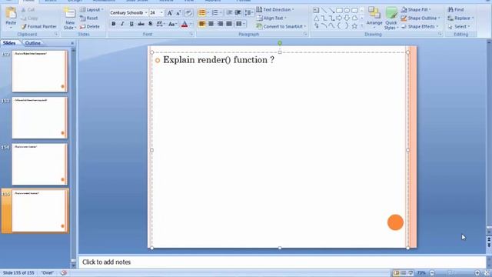The image size is (492, 277).
Task: Click the zoom out minus button
Action: [432, 273]
